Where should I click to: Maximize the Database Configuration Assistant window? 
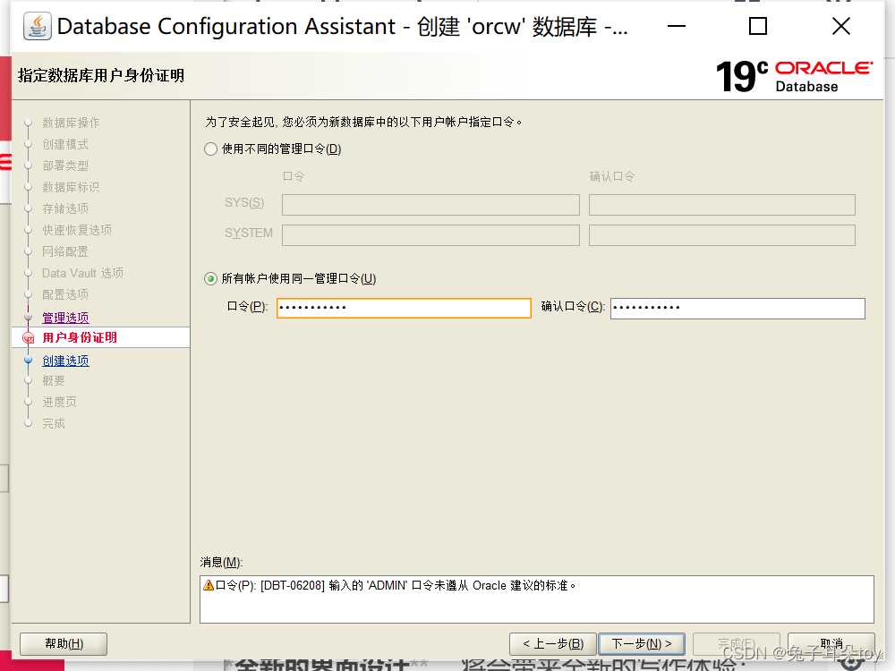pyautogui.click(x=757, y=27)
